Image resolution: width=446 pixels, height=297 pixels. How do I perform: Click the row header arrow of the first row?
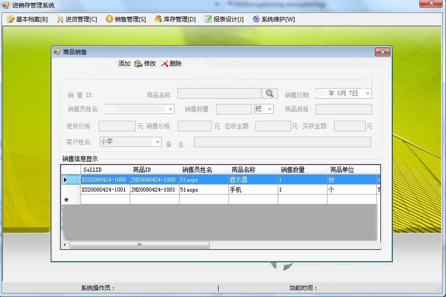click(x=71, y=180)
